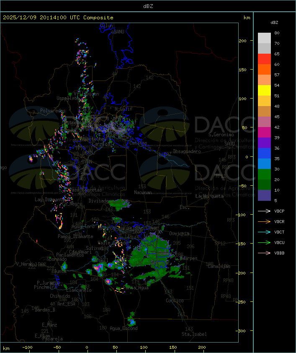Click the 'VBCR' legend label
Image resolution: width=296 pixels, height=353 pixels.
[x=279, y=221]
